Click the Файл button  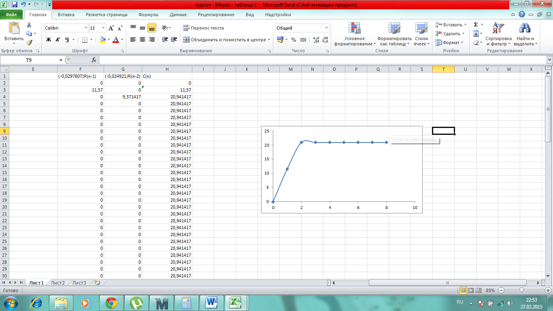pos(11,15)
